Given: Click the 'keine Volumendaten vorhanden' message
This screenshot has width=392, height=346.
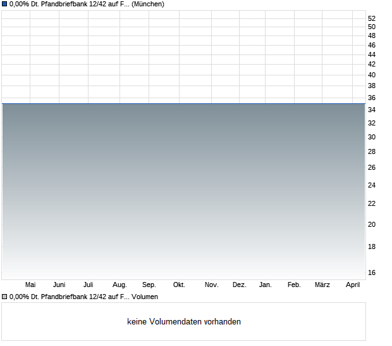Looking at the screenshot, I should pyautogui.click(x=184, y=322).
